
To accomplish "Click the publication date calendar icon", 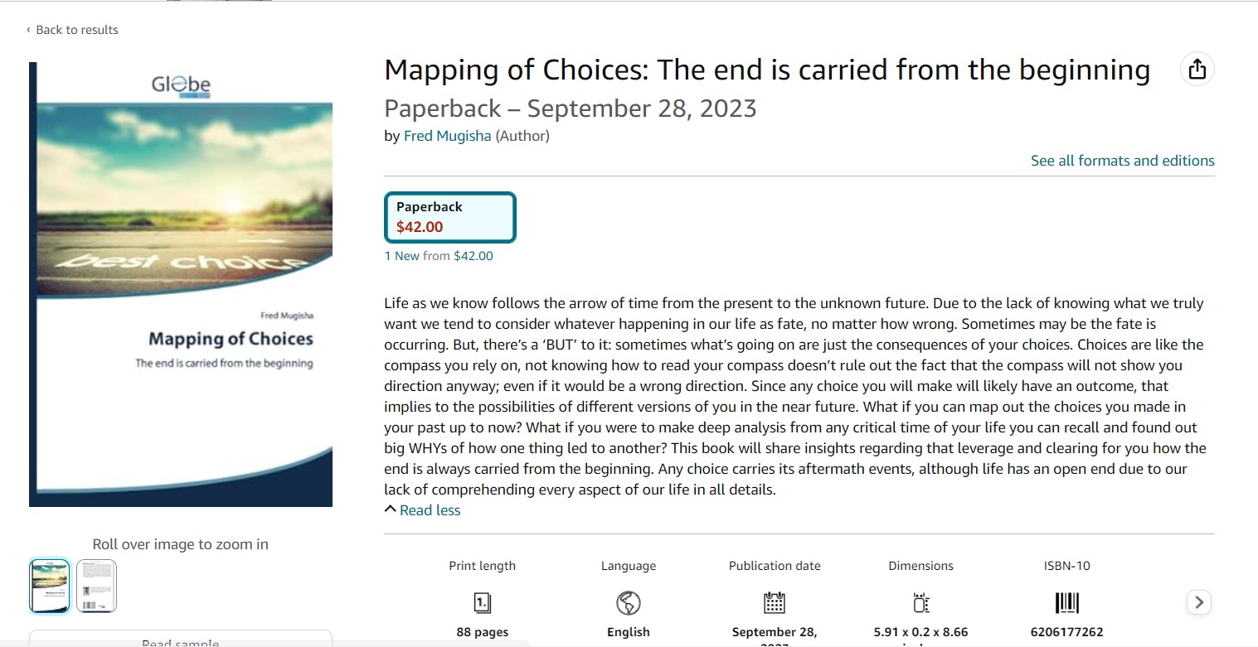I will coord(774,602).
